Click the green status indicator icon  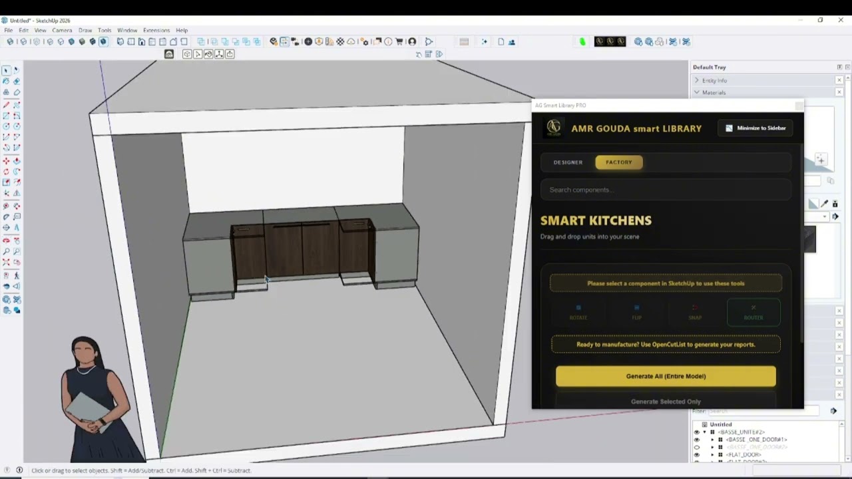pos(582,42)
